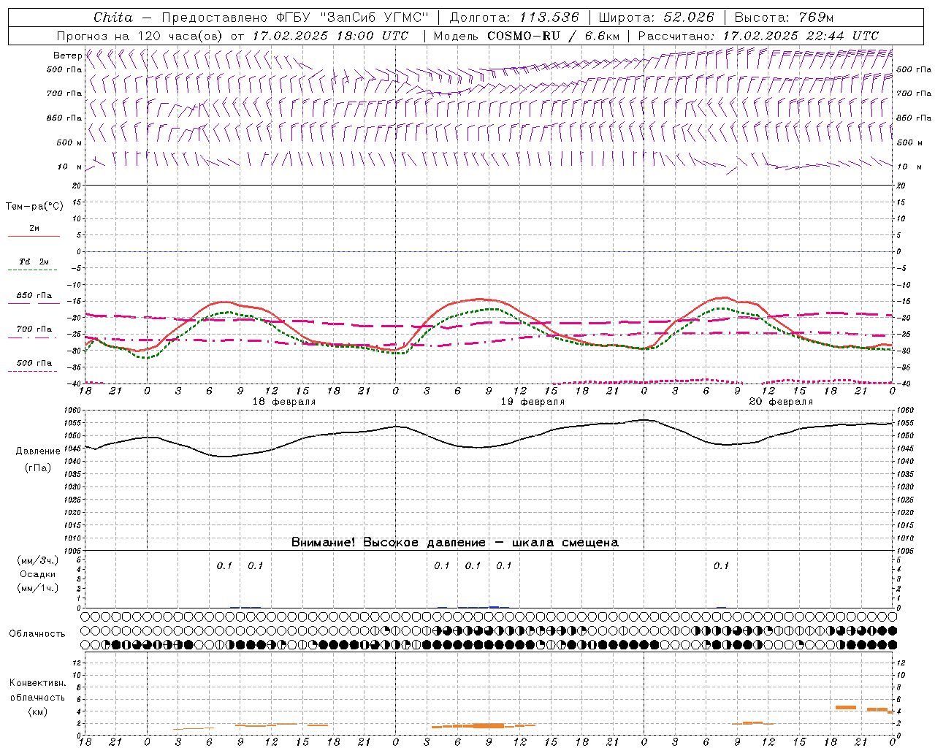Click the "Облачность" cloud cover label
The width and height of the screenshot is (935, 748).
pyautogui.click(x=37, y=634)
